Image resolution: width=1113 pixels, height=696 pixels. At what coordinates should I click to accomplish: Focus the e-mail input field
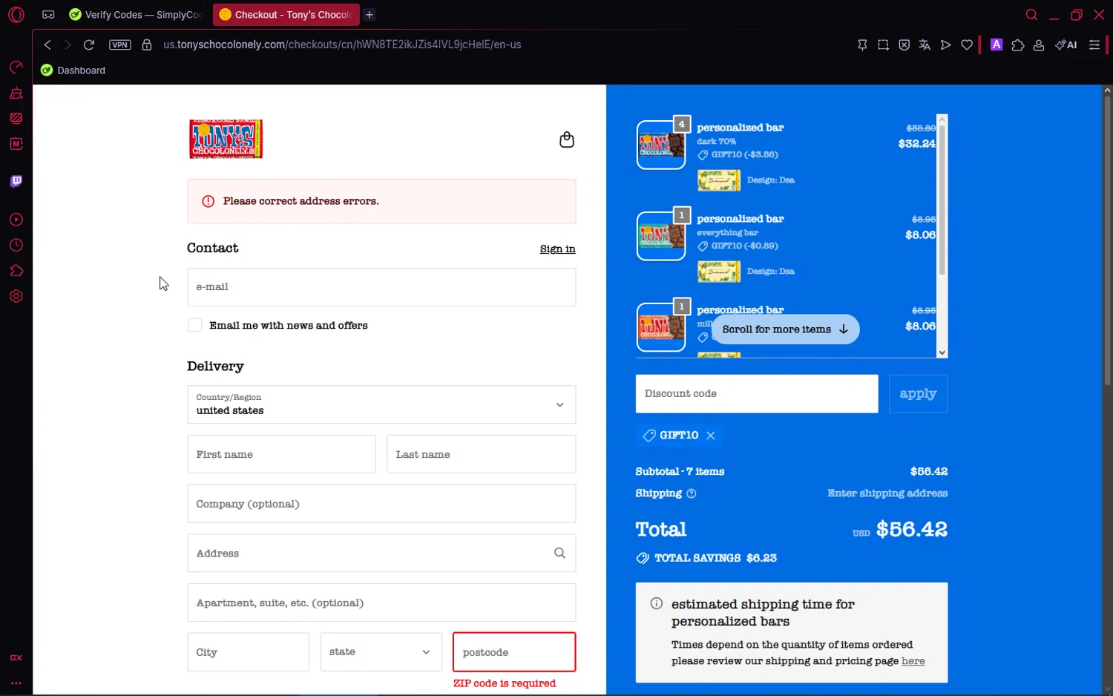pyautogui.click(x=381, y=287)
